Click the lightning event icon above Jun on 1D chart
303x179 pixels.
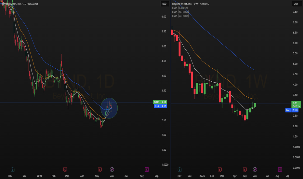click(x=112, y=170)
